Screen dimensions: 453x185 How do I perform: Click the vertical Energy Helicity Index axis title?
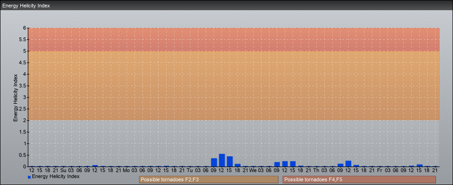15,98
